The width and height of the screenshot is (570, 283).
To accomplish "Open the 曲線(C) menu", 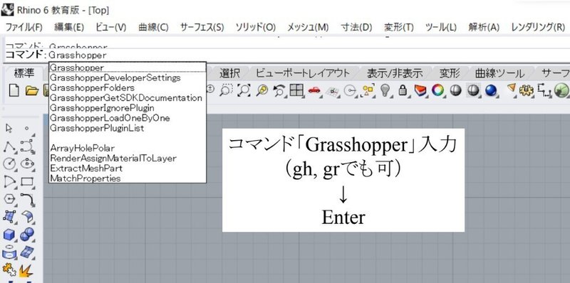I will tap(153, 28).
